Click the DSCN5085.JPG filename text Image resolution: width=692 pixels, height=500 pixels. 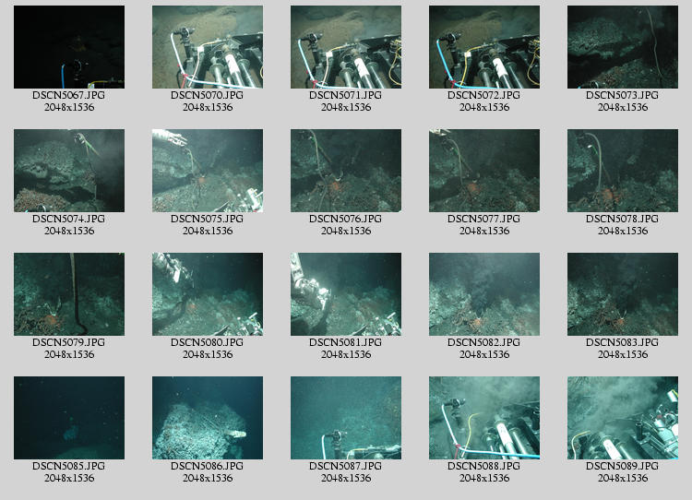pyautogui.click(x=69, y=466)
